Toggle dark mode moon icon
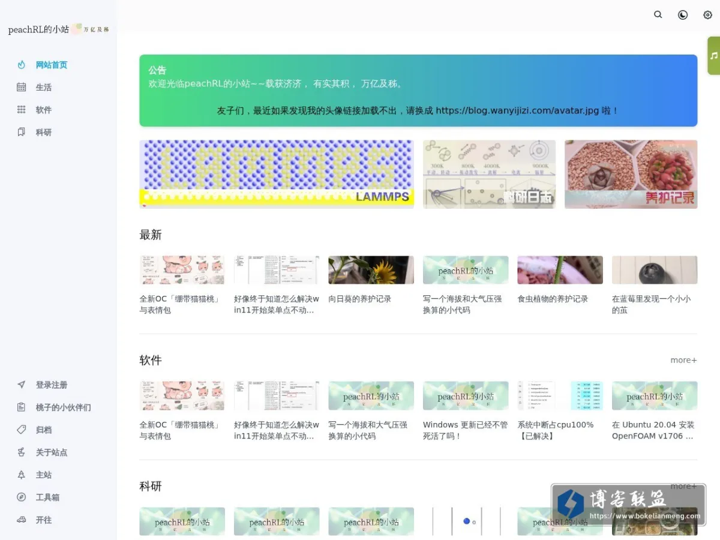Screen dimensions: 720x540 683,15
